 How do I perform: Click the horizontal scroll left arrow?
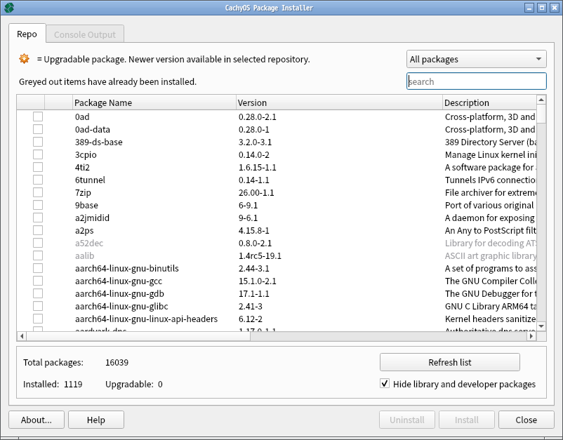[21, 336]
